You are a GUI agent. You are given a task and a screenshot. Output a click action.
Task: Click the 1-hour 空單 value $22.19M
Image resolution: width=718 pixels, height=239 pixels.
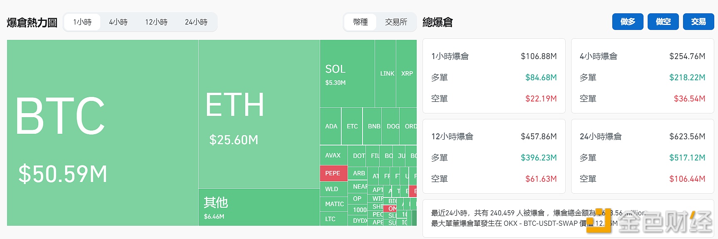[x=541, y=99]
